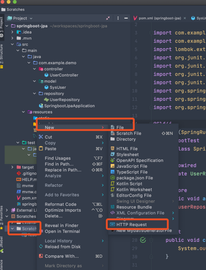Viewport: 206px width, 270px height.
Task: Collapse the com.example.demo package
Action: click(29, 63)
